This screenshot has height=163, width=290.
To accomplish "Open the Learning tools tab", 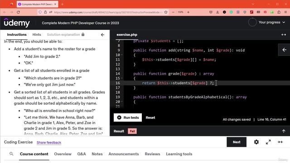I will [179, 154].
